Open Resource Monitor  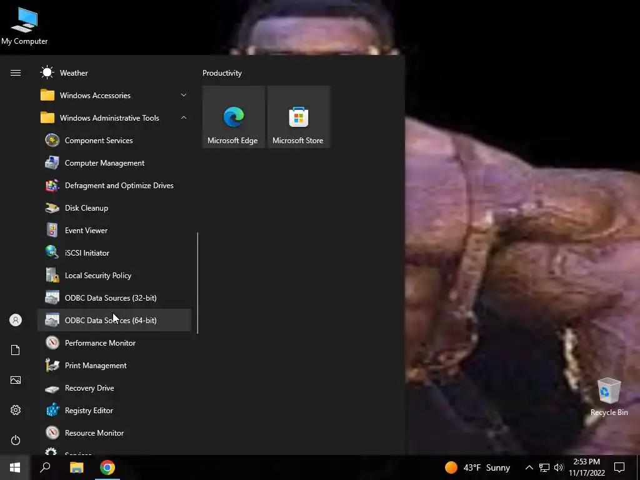[x=114, y=432]
